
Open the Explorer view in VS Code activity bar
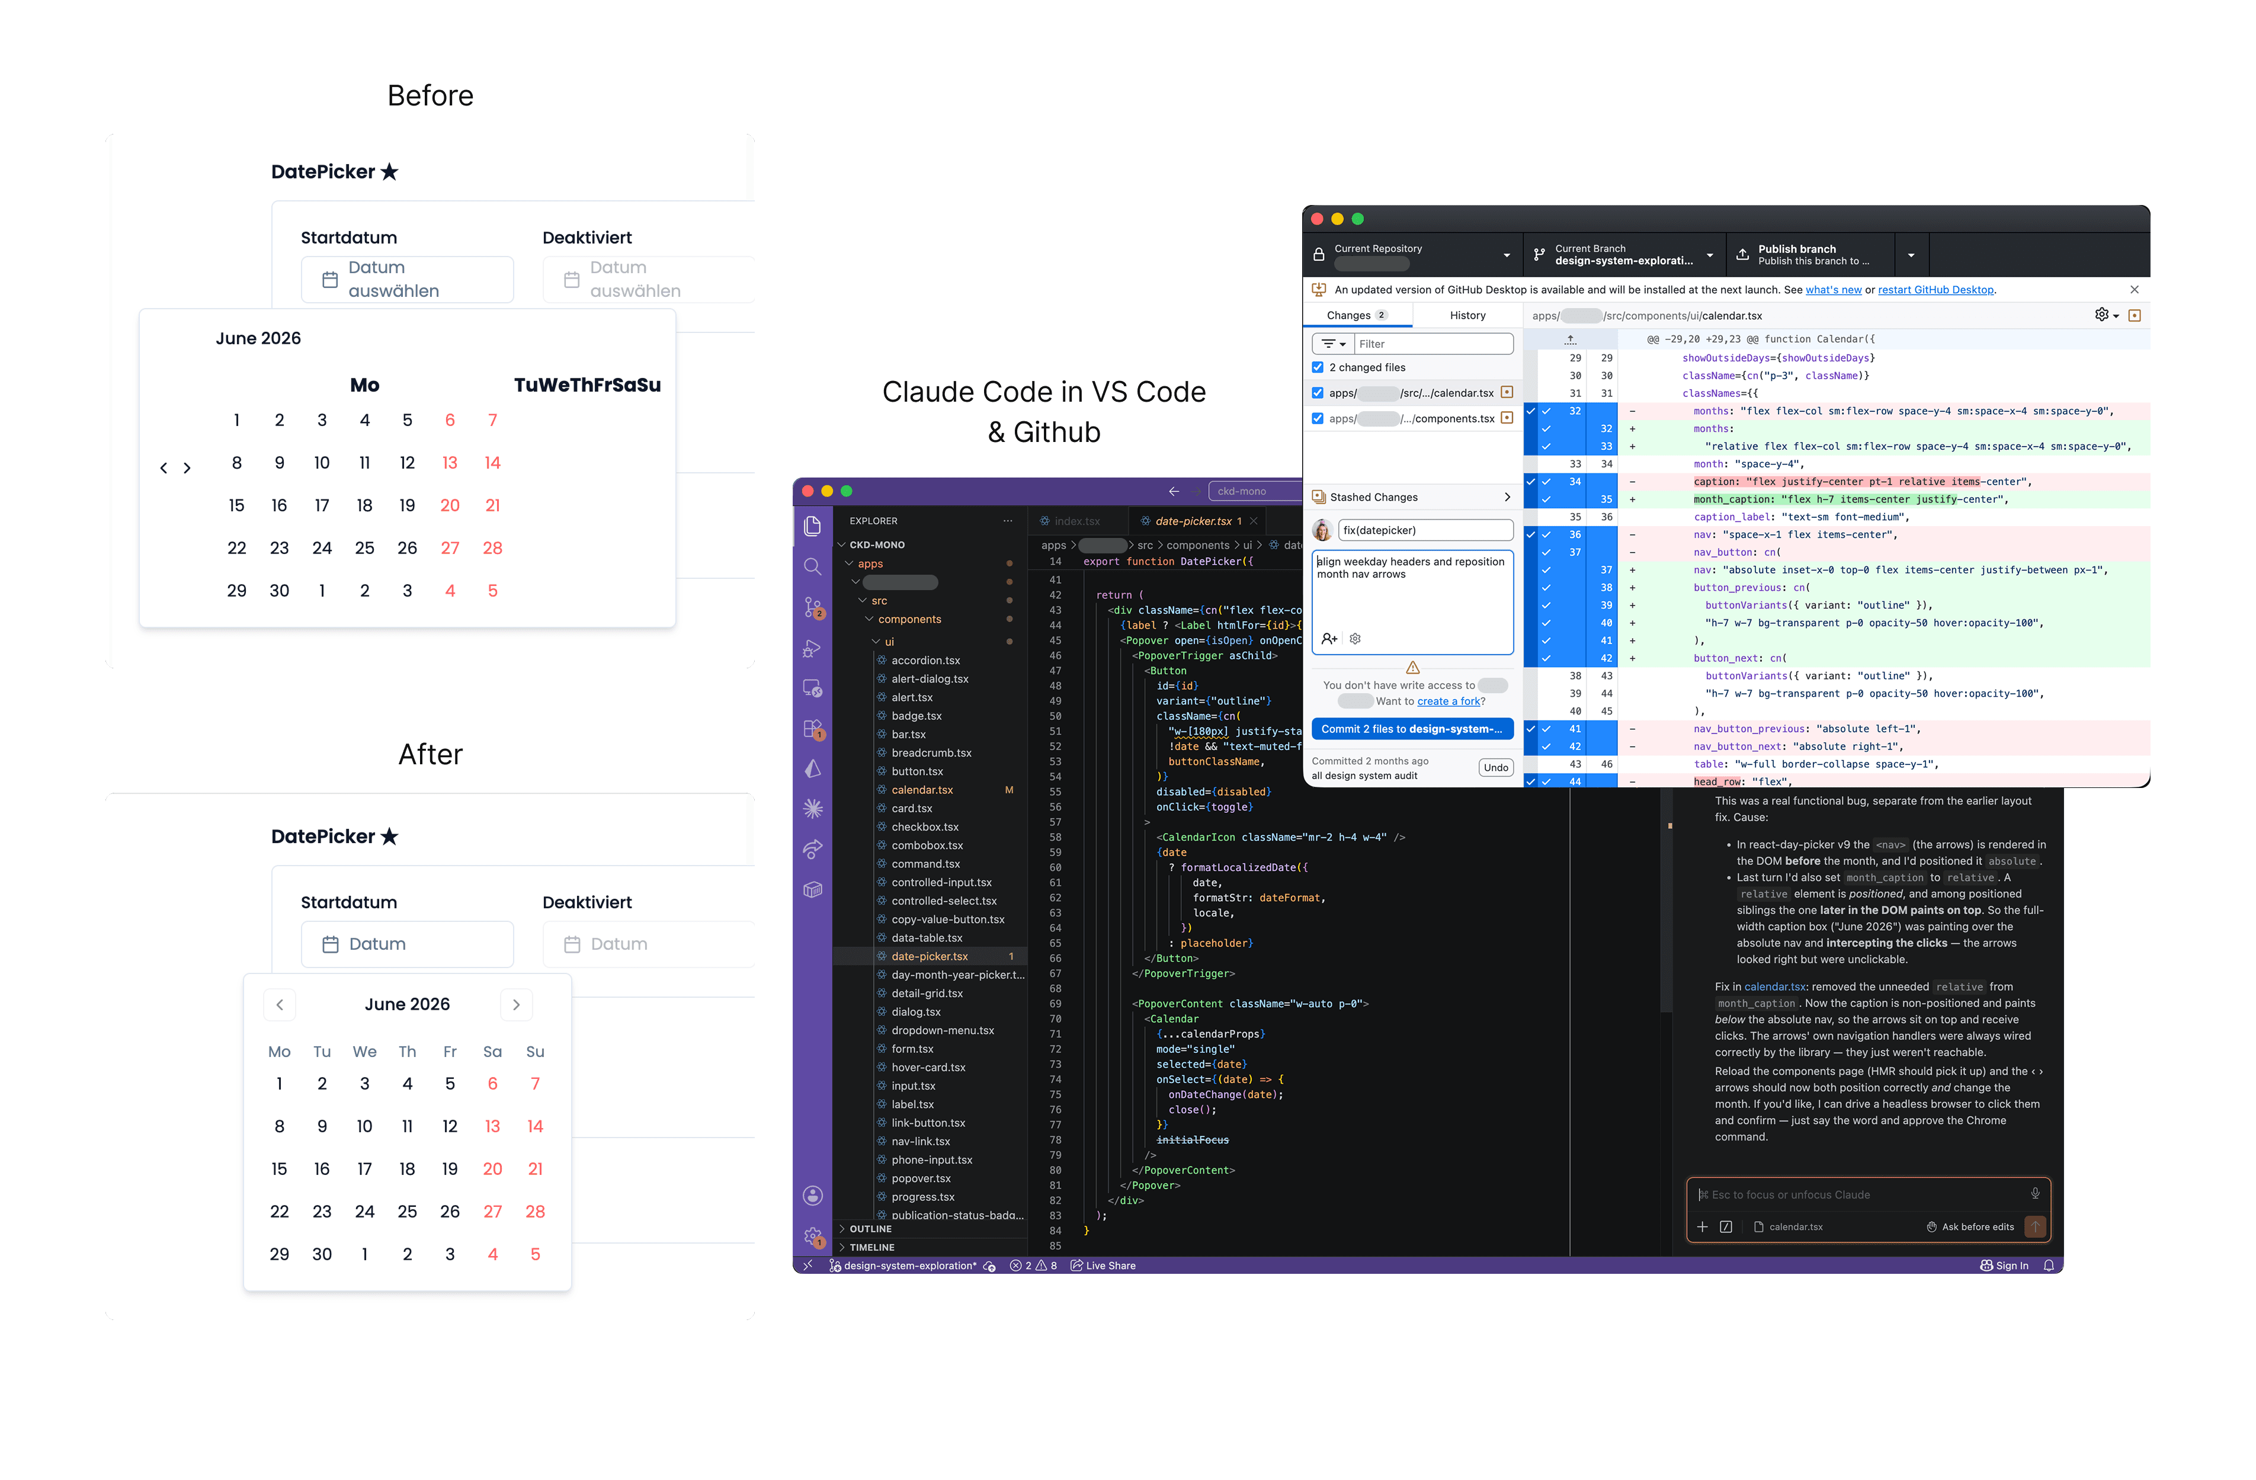point(812,526)
